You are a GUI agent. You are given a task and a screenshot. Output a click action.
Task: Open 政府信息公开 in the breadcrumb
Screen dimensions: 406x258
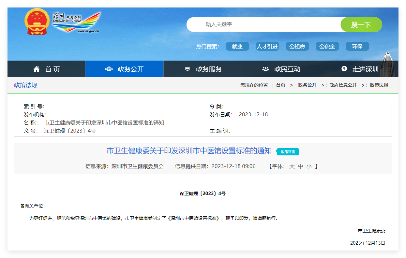(343, 85)
